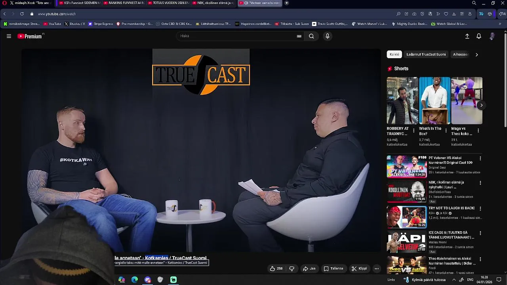Bookmark page with heart icon in address bar
Screen dimensions: 507x285
(446, 14)
